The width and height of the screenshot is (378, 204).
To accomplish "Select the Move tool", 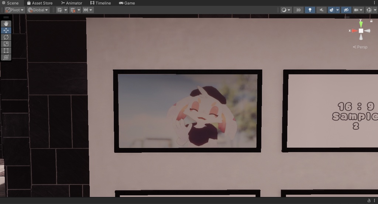I will coord(6,30).
